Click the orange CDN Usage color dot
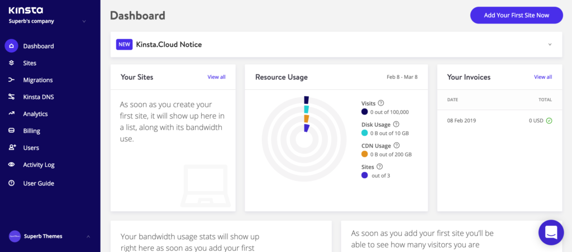 (364, 154)
